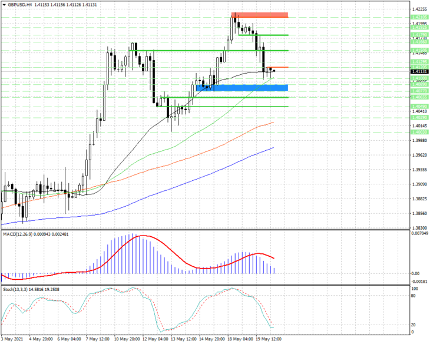The width and height of the screenshot is (430, 344).
Task: Click the red resistance zone at chart top
Action: tap(260, 15)
